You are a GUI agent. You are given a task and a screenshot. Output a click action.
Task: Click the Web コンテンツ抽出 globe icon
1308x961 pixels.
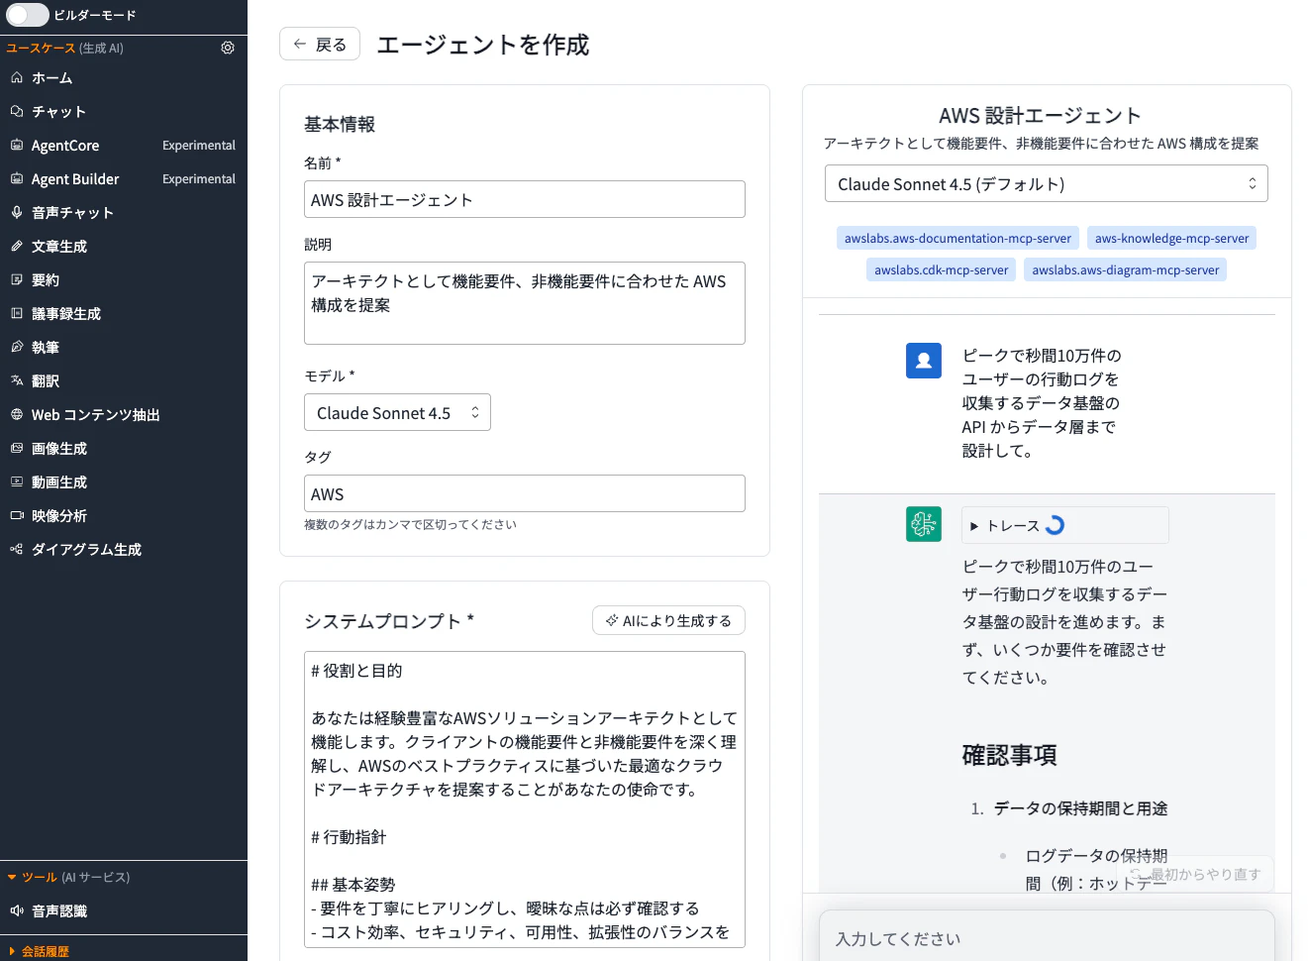tap(17, 414)
